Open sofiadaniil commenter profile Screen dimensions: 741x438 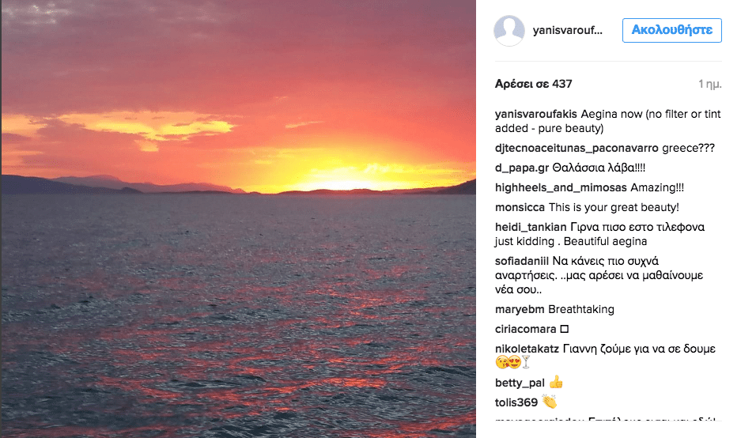pos(527,261)
